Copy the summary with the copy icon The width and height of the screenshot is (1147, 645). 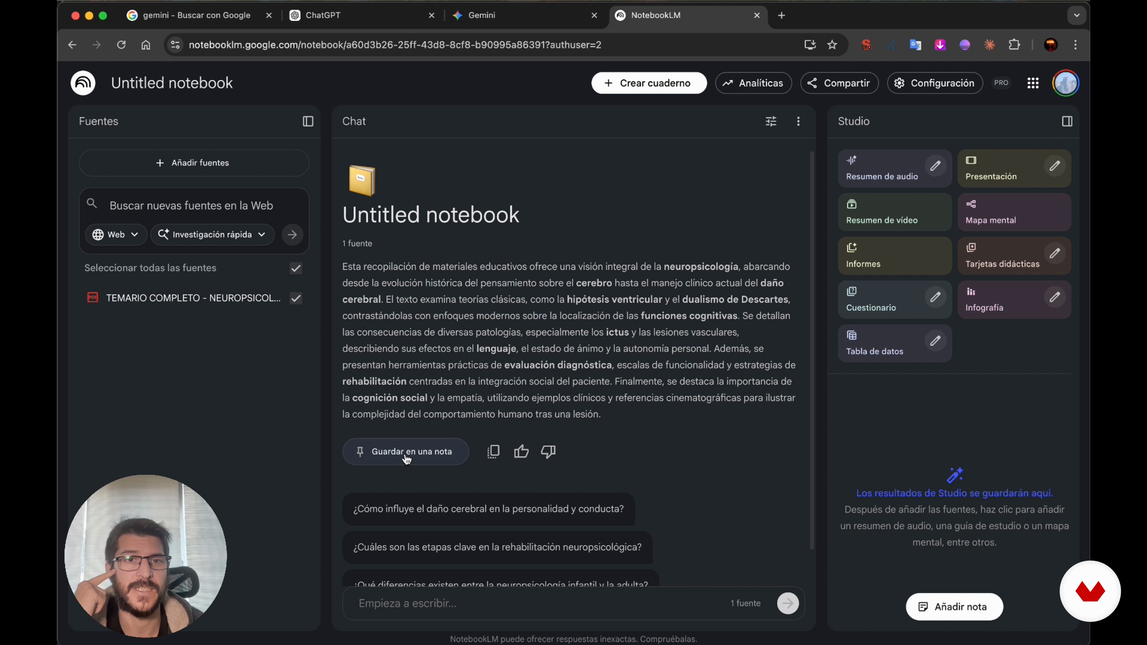point(493,451)
